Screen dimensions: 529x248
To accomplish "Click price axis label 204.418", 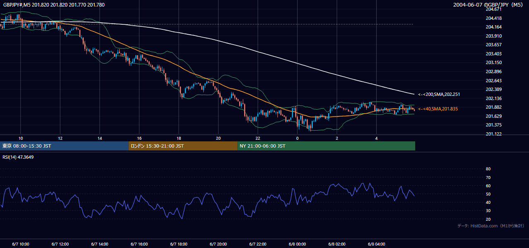I will pyautogui.click(x=493, y=18).
